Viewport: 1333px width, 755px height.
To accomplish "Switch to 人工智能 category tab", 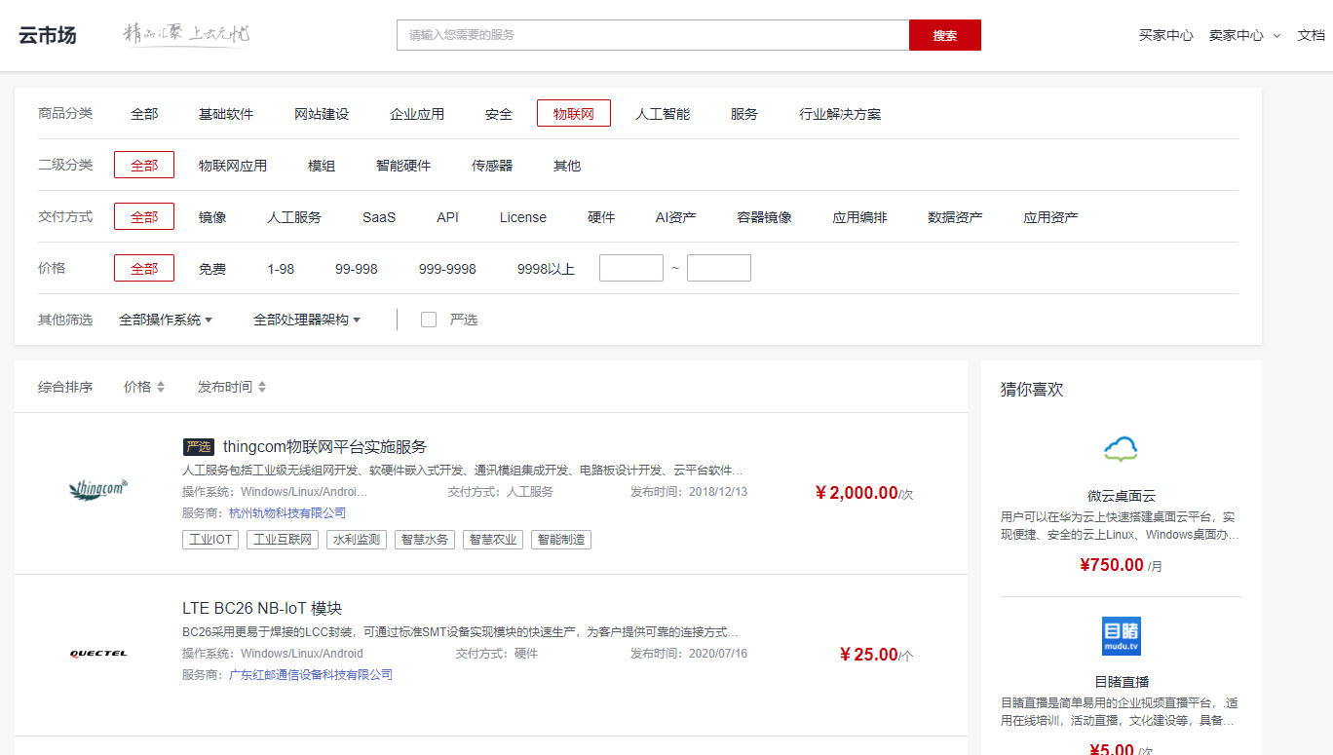I will click(x=663, y=114).
